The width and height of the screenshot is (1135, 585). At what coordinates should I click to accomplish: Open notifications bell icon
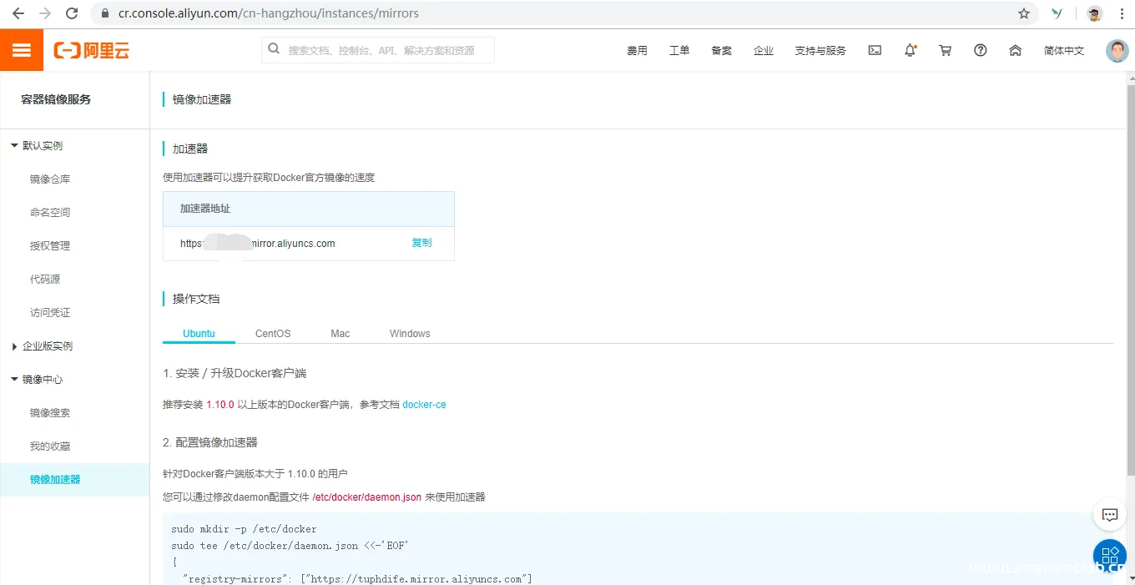click(911, 50)
